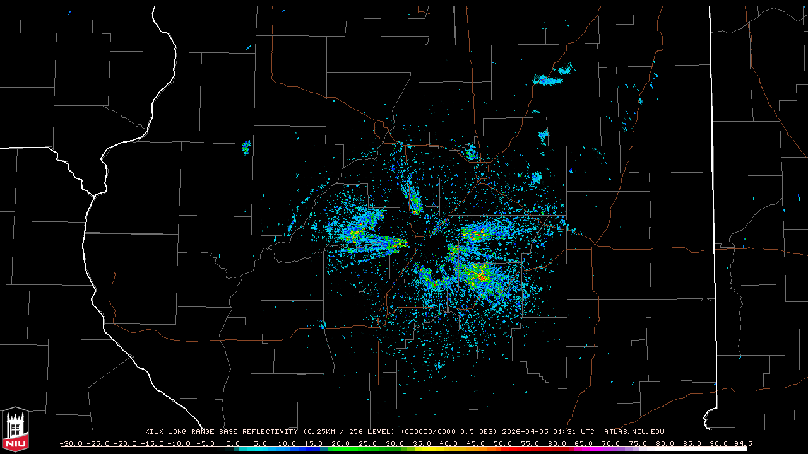The width and height of the screenshot is (808, 454).
Task: Open the ATLAS.NIU.EDU source text
Action: pyautogui.click(x=634, y=432)
